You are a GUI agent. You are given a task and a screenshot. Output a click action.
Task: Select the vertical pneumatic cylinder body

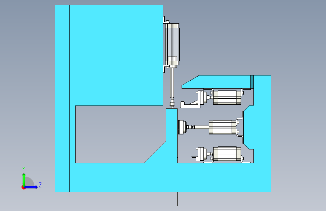[172, 44]
